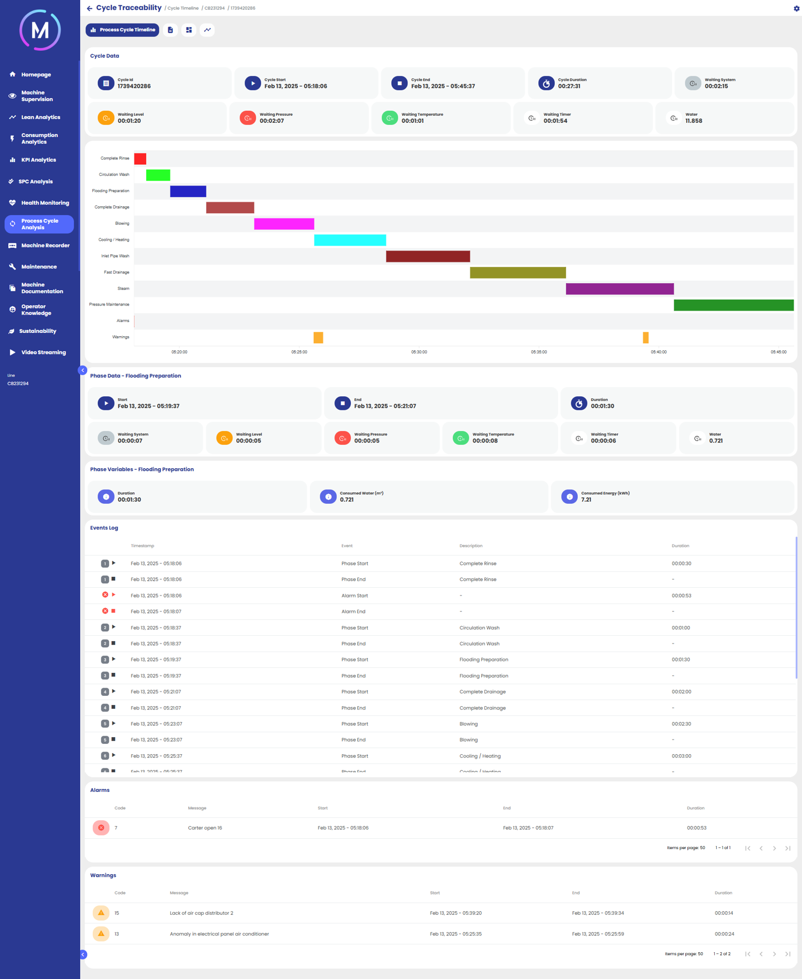Select the Process Cycle Timeline tab
The image size is (802, 979).
click(x=123, y=30)
